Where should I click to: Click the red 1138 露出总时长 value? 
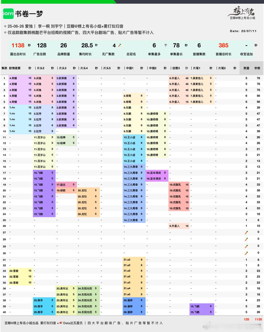point(18,45)
